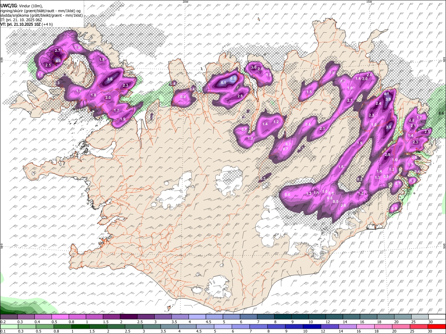Click the white 30 swatch ending the upper scale
Image resolution: width=446 pixels, height=334 pixels.
(x=437, y=317)
